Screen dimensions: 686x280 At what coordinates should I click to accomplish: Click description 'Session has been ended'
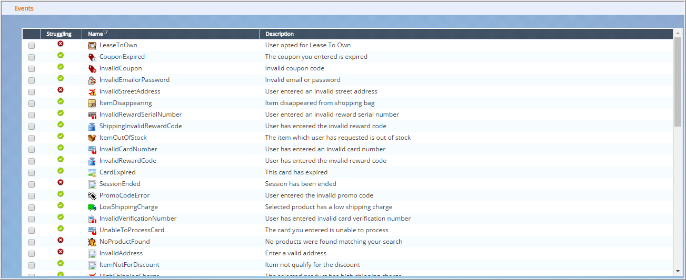[301, 184]
